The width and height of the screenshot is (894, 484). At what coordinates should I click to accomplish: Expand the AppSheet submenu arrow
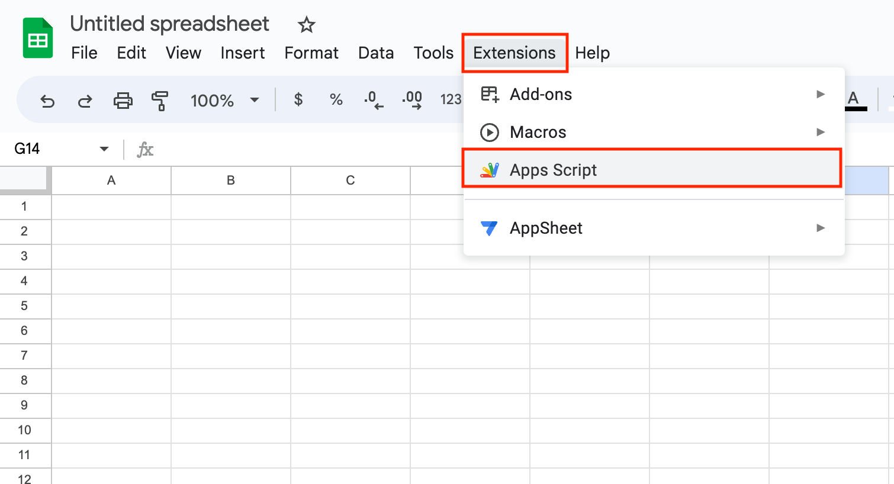(821, 228)
